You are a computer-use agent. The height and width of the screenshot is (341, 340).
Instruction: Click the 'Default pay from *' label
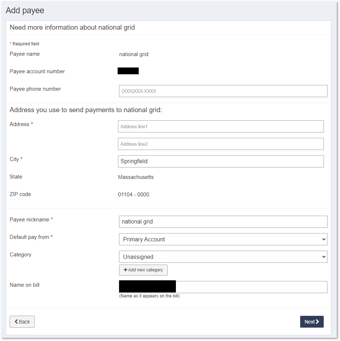(x=31, y=237)
